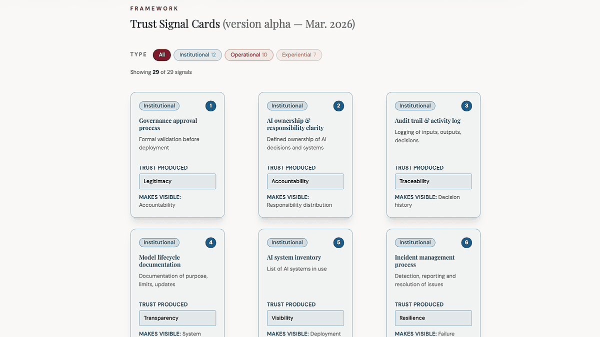This screenshot has width=600, height=337.
Task: Show only Experiential signals
Action: point(299,55)
